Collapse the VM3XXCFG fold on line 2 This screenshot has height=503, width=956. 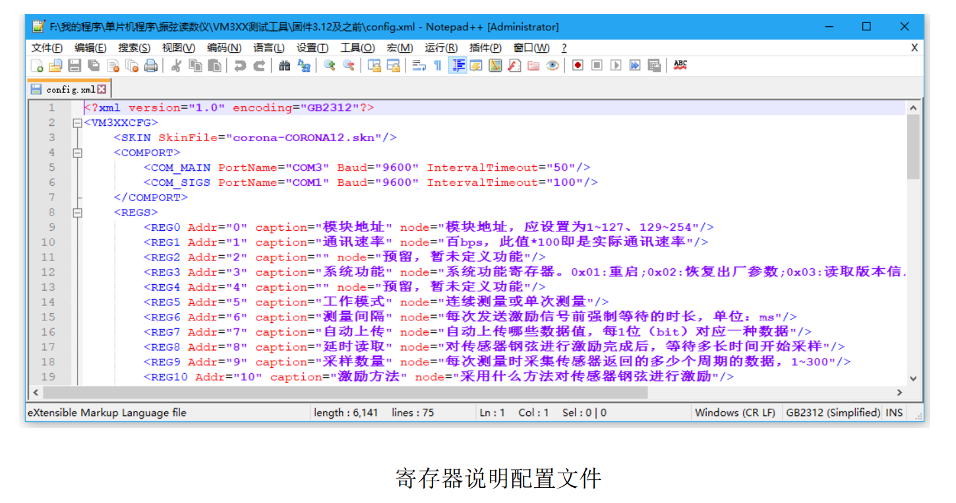pyautogui.click(x=77, y=123)
